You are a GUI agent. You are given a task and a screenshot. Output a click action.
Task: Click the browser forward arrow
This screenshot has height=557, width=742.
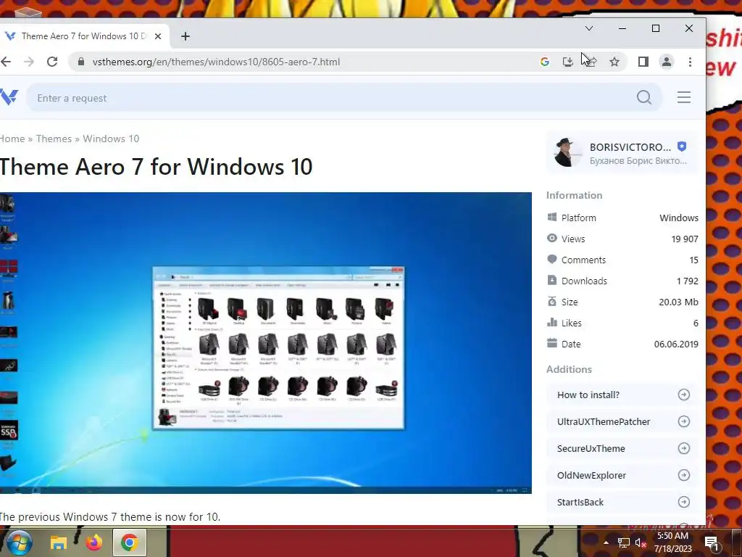tap(29, 62)
